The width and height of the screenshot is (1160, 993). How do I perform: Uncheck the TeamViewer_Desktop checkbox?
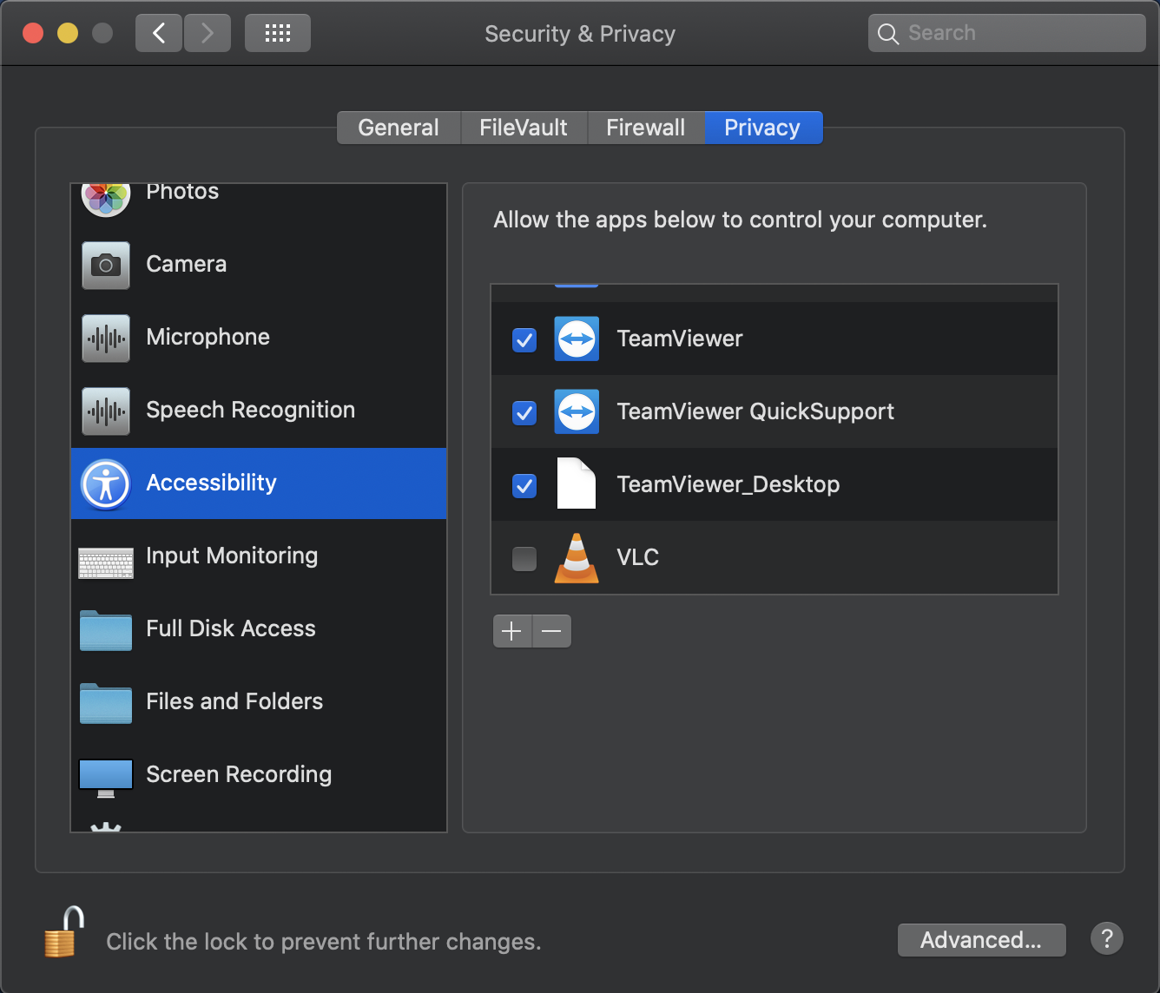pos(524,485)
